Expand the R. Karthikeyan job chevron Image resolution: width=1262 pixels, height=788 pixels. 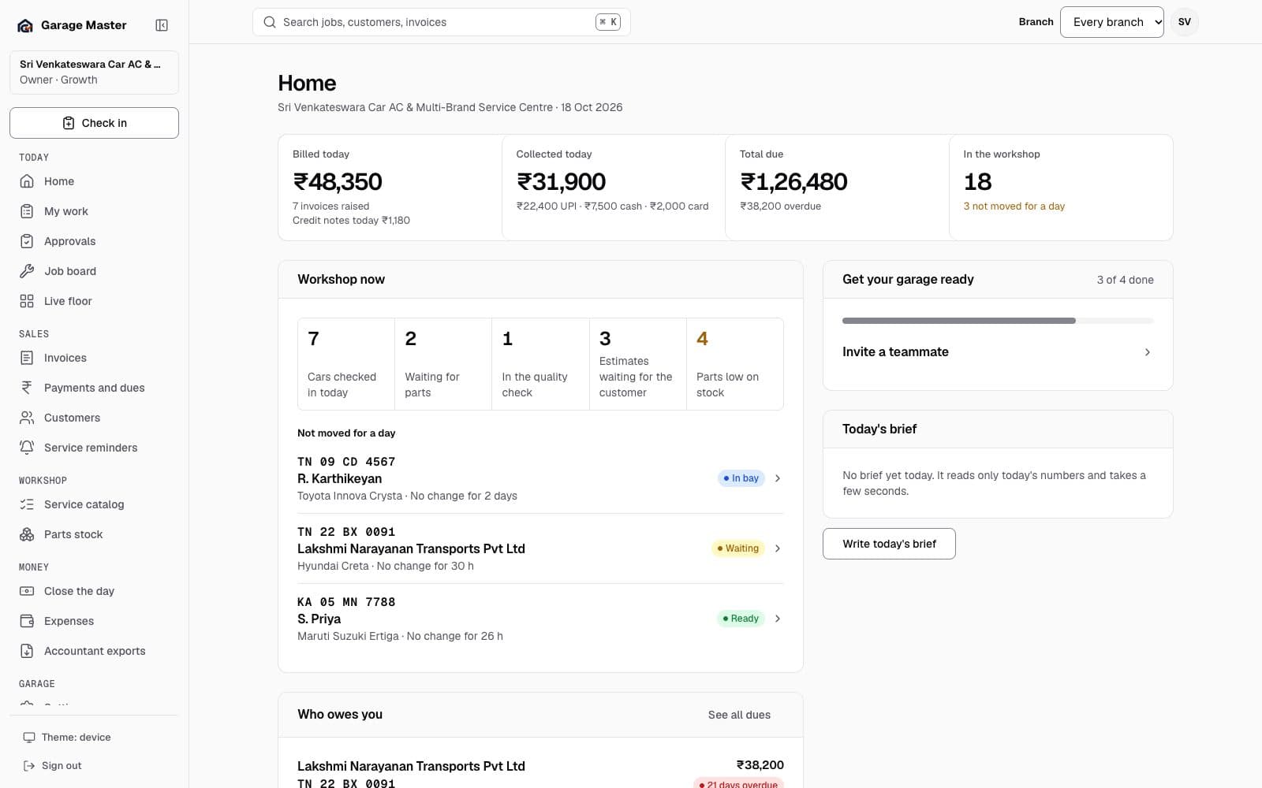[778, 478]
